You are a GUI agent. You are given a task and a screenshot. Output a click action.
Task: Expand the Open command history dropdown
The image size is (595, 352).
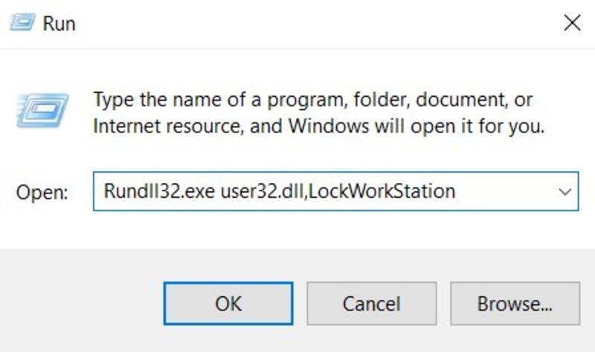[x=563, y=191]
